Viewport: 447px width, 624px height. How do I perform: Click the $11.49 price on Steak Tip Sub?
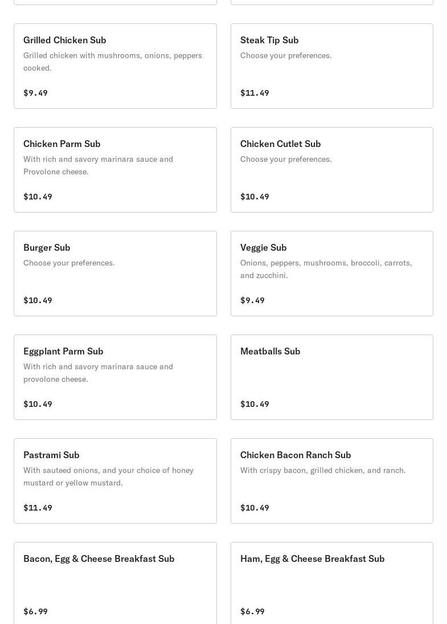(255, 93)
